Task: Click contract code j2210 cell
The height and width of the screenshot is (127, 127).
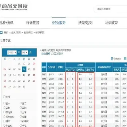Action: pyautogui.click(x=52, y=93)
